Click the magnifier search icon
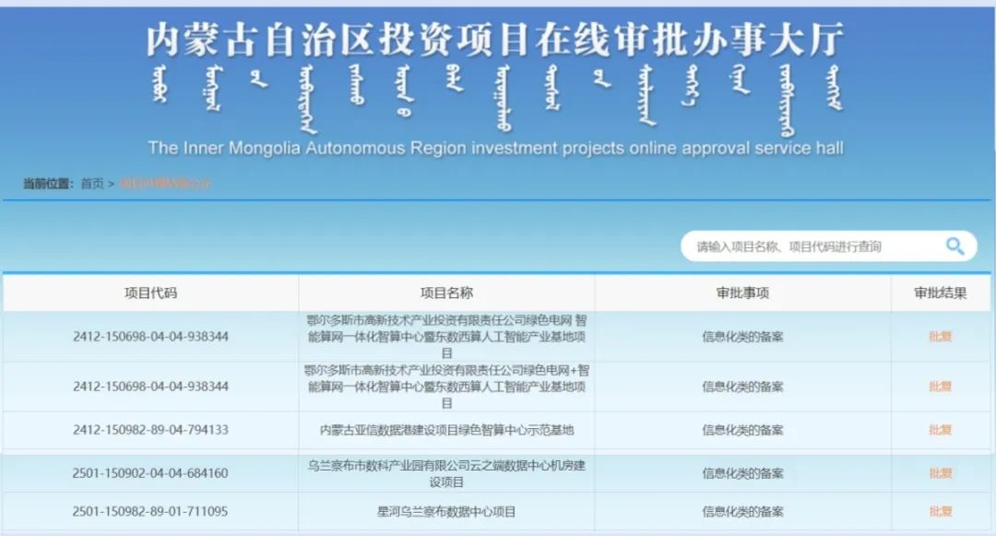 954,245
